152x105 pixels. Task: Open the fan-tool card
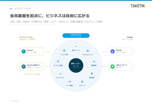32,51
